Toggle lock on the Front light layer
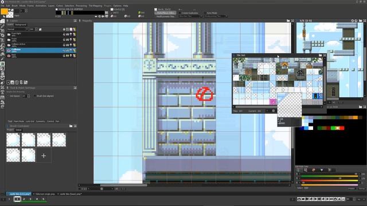Screen dimensions: 367x206 click(64, 34)
